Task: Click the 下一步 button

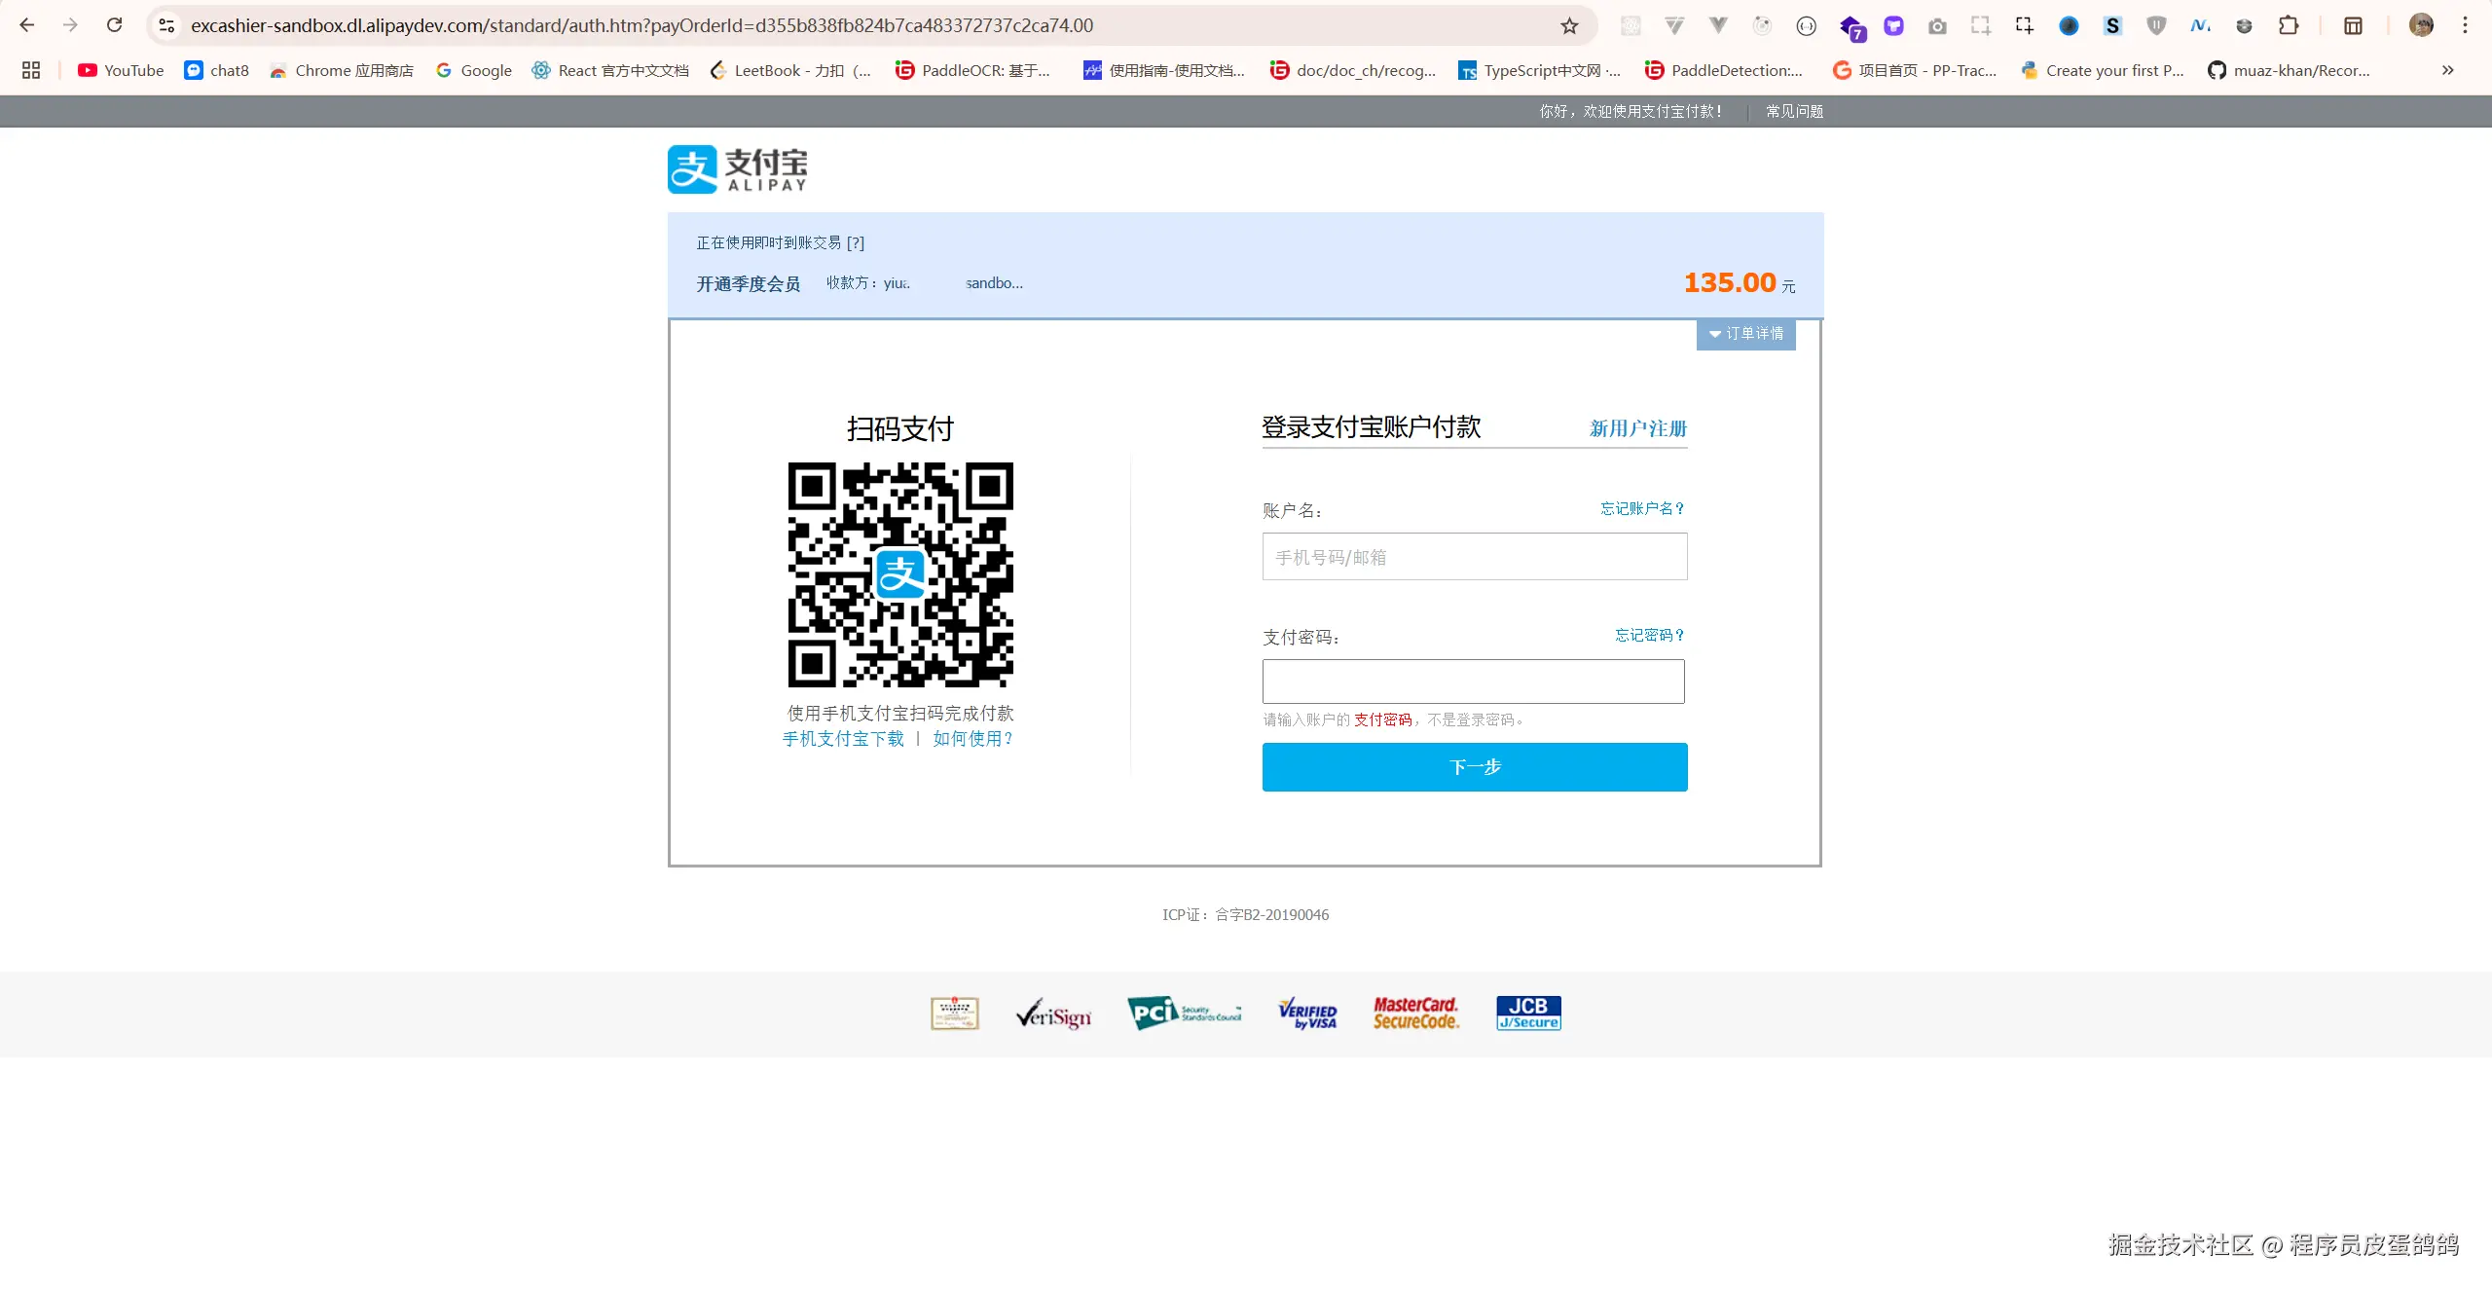Action: point(1474,767)
